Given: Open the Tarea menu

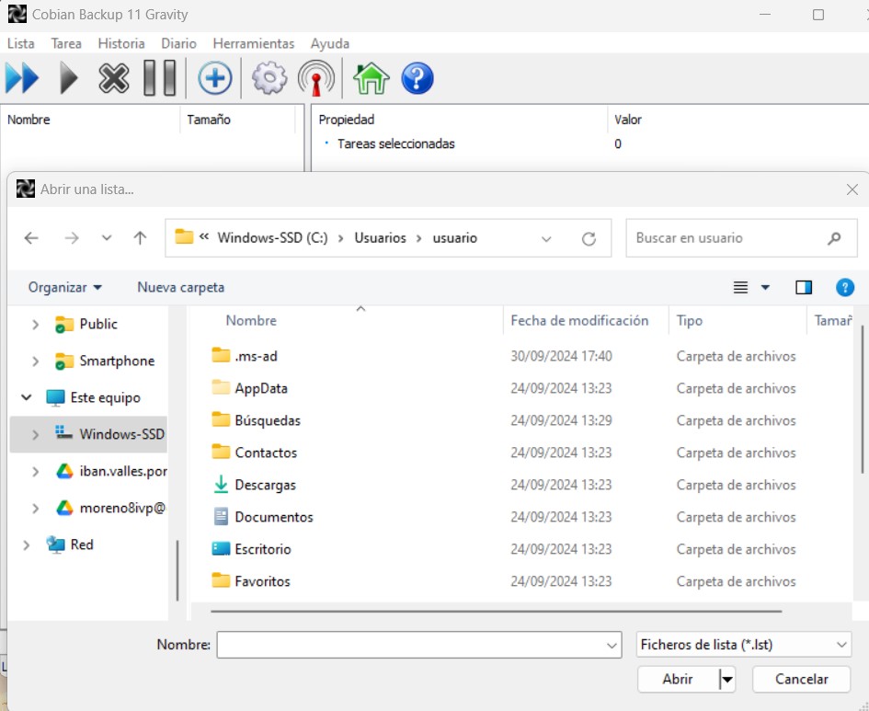Looking at the screenshot, I should point(66,43).
